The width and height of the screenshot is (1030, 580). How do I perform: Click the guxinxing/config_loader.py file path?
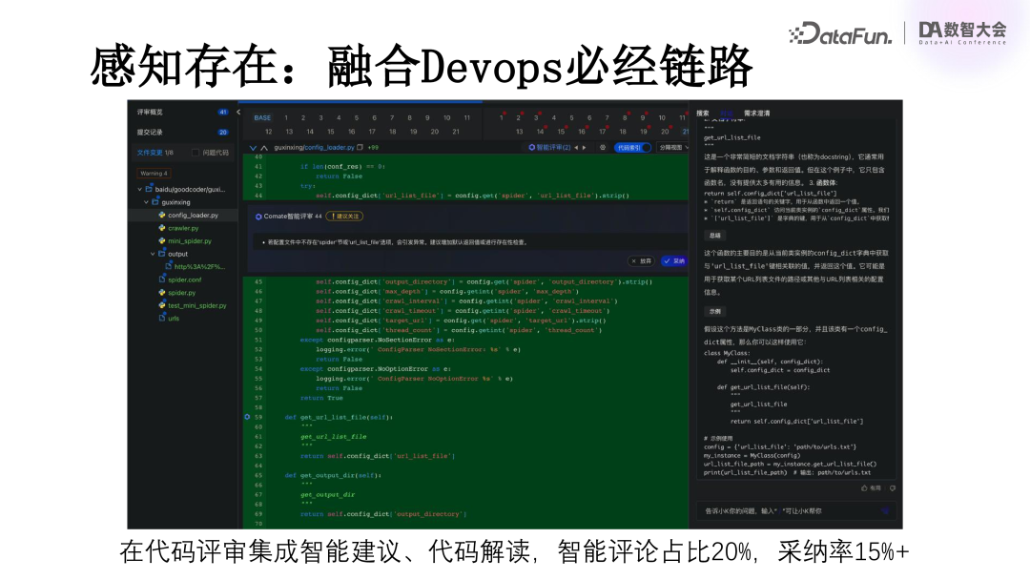coord(314,147)
